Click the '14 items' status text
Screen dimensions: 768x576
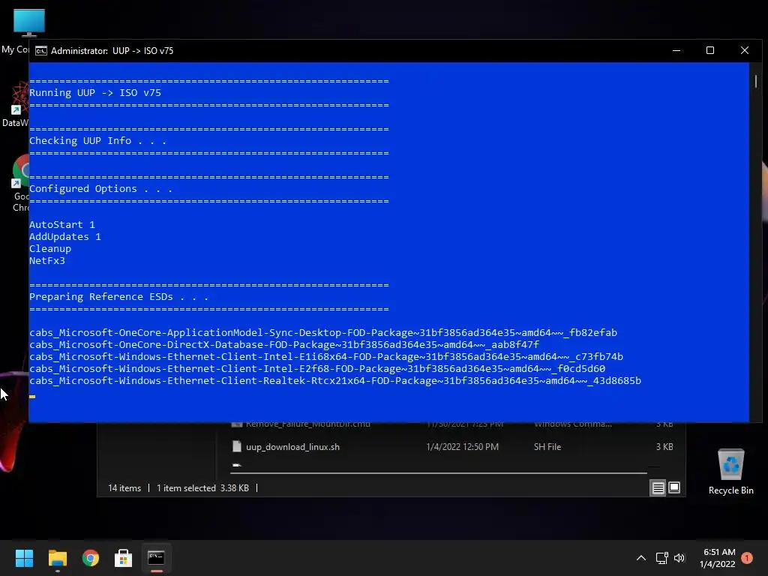click(124, 488)
